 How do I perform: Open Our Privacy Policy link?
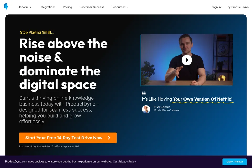point(124,162)
